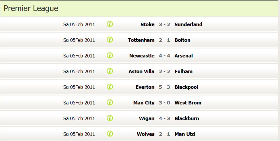
Task: Click info icon for Wigan vs Blackburn
Action: click(110, 118)
